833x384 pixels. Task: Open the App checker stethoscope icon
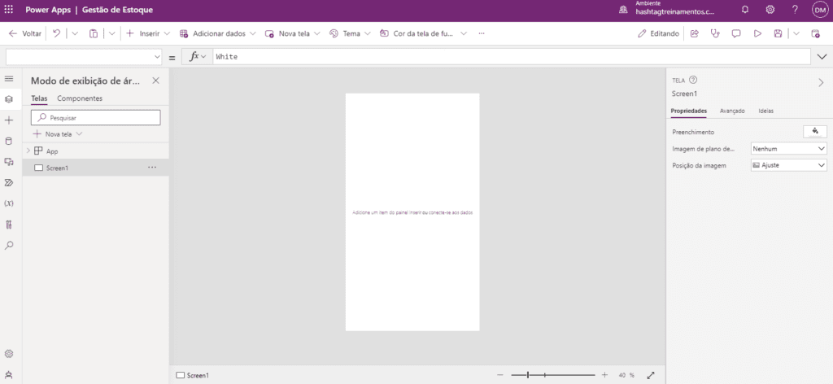tap(715, 33)
